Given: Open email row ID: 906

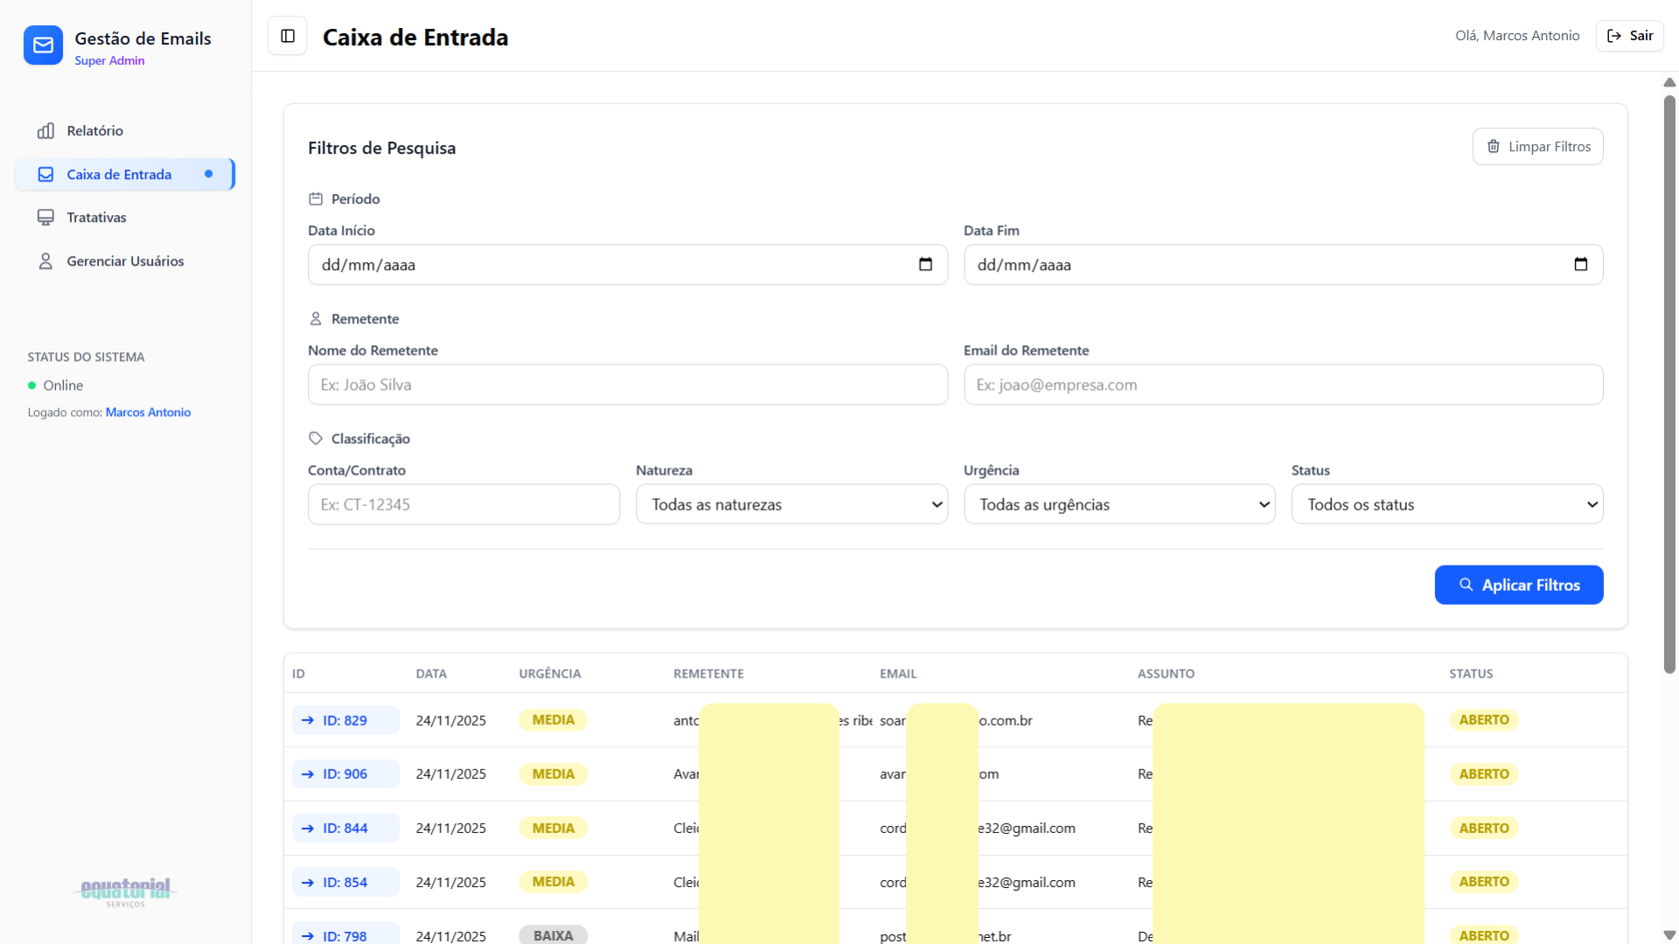Looking at the screenshot, I should [x=345, y=774].
